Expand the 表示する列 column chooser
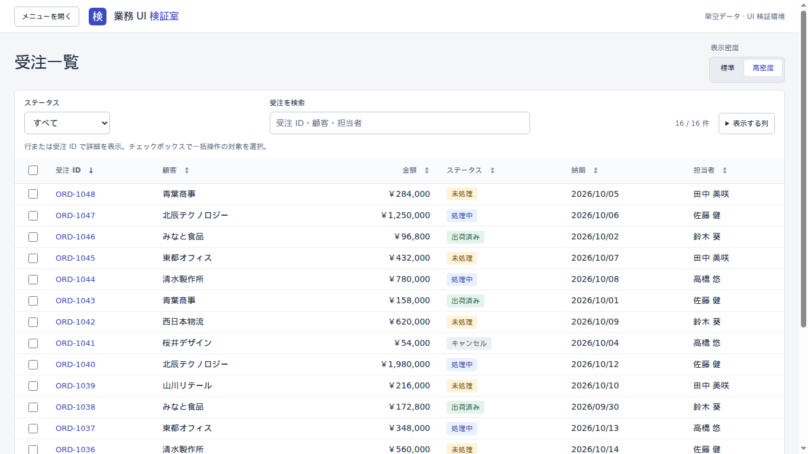Image resolution: width=808 pixels, height=454 pixels. [x=746, y=124]
